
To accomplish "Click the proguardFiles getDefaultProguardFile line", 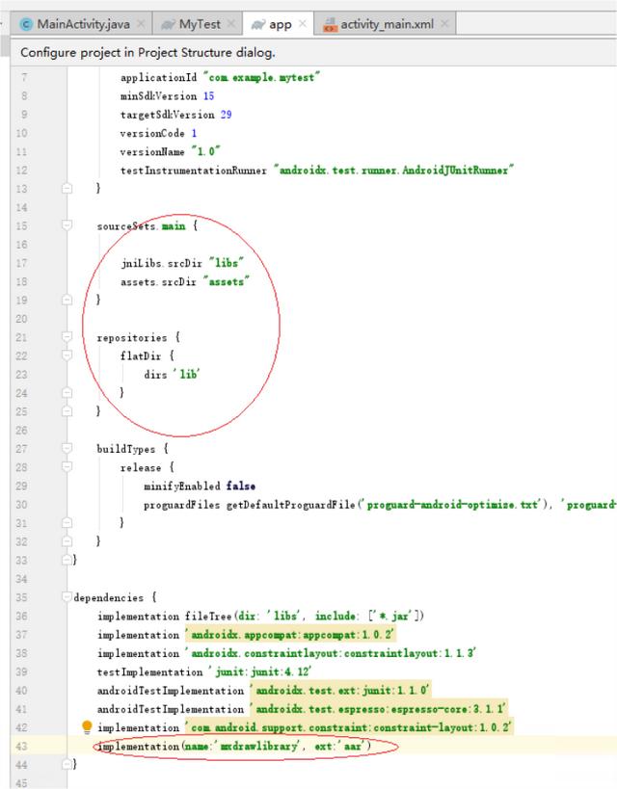I will click(380, 504).
